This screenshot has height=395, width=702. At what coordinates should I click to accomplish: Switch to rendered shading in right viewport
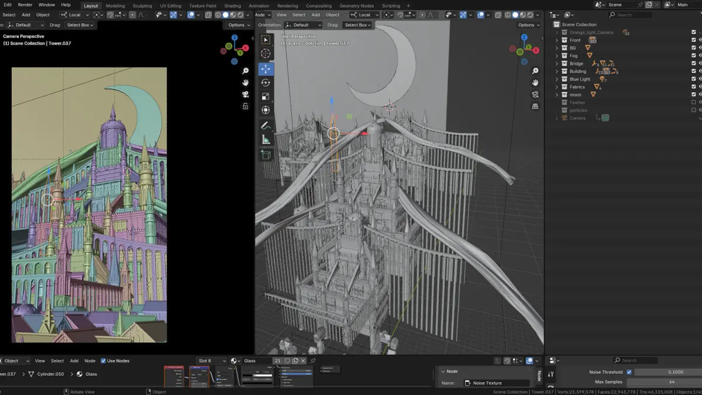coord(529,15)
